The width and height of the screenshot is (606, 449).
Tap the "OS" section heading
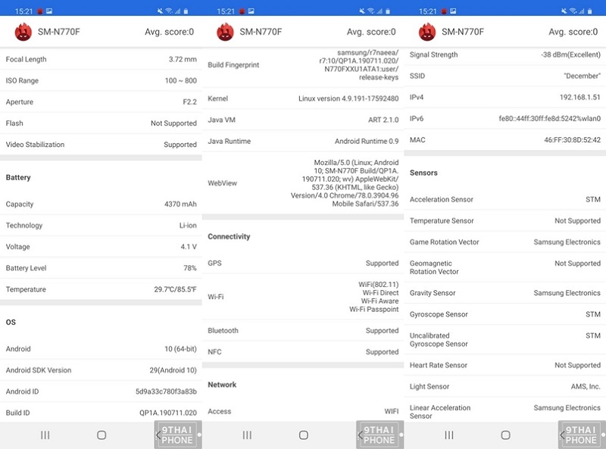(11, 323)
